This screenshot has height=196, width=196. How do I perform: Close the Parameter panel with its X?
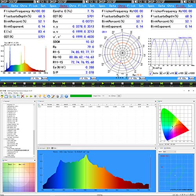[x=35, y=101]
